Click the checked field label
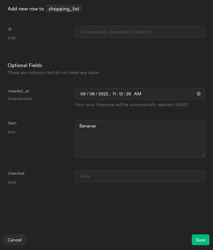 (x=16, y=173)
